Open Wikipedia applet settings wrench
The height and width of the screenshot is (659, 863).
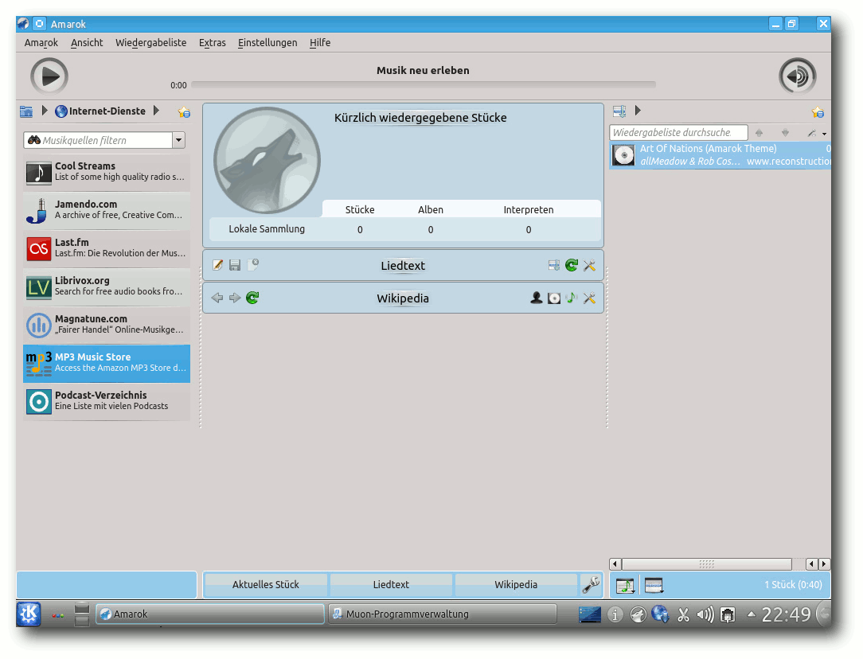(x=589, y=298)
